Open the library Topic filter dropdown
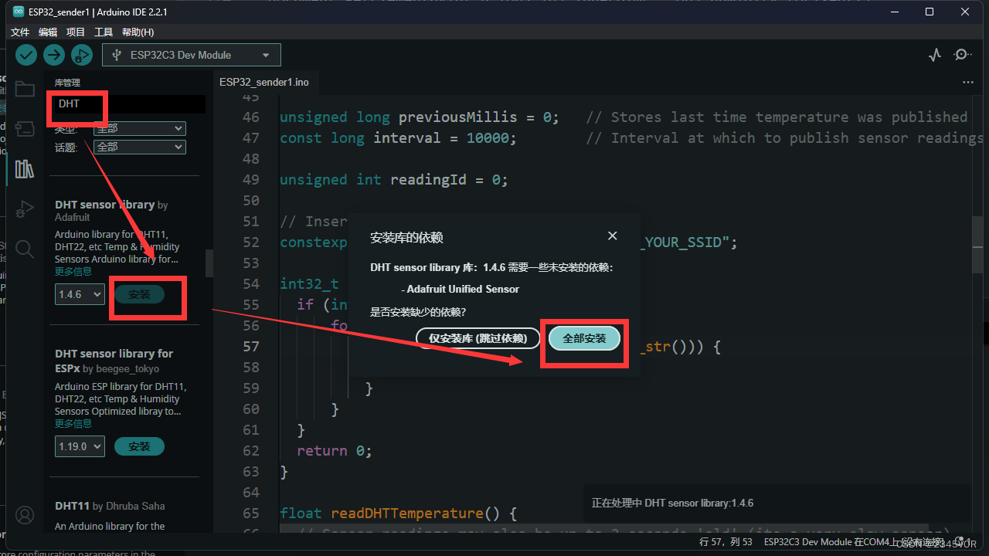The image size is (989, 556). click(140, 147)
